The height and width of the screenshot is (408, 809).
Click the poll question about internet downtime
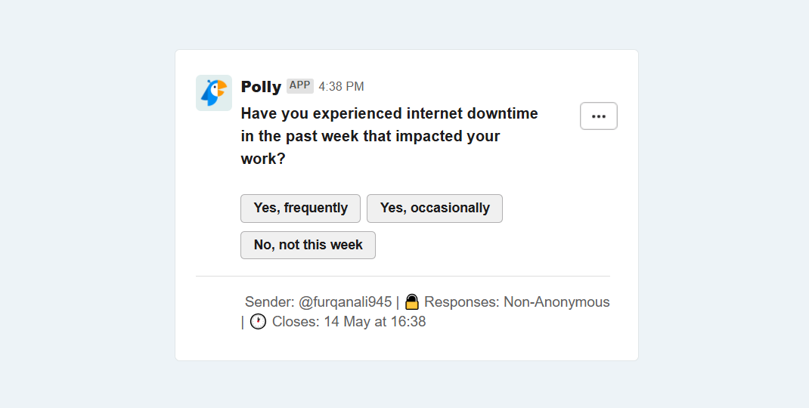[x=389, y=136]
